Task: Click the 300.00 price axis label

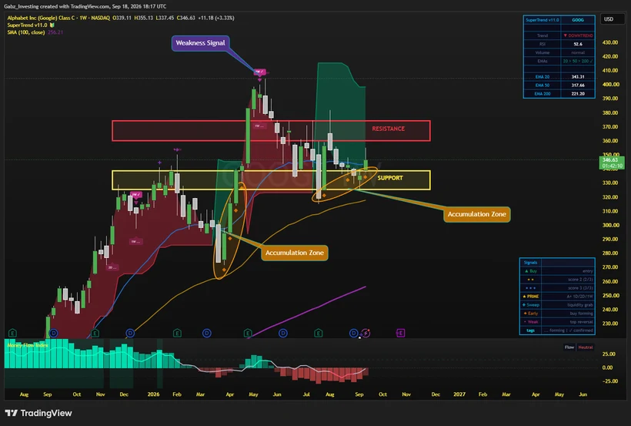Action: [x=610, y=225]
